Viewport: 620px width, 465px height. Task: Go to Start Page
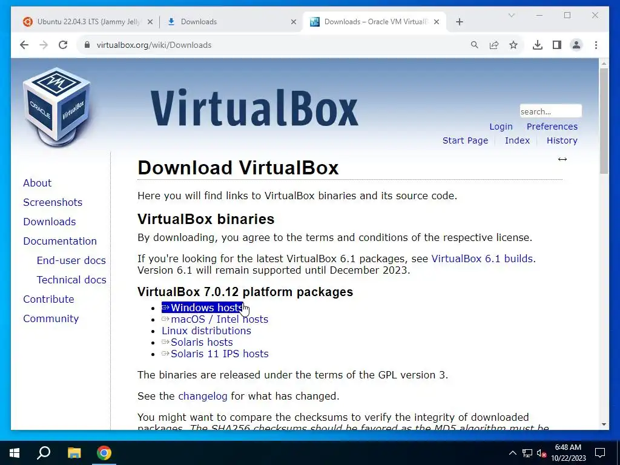(x=465, y=140)
